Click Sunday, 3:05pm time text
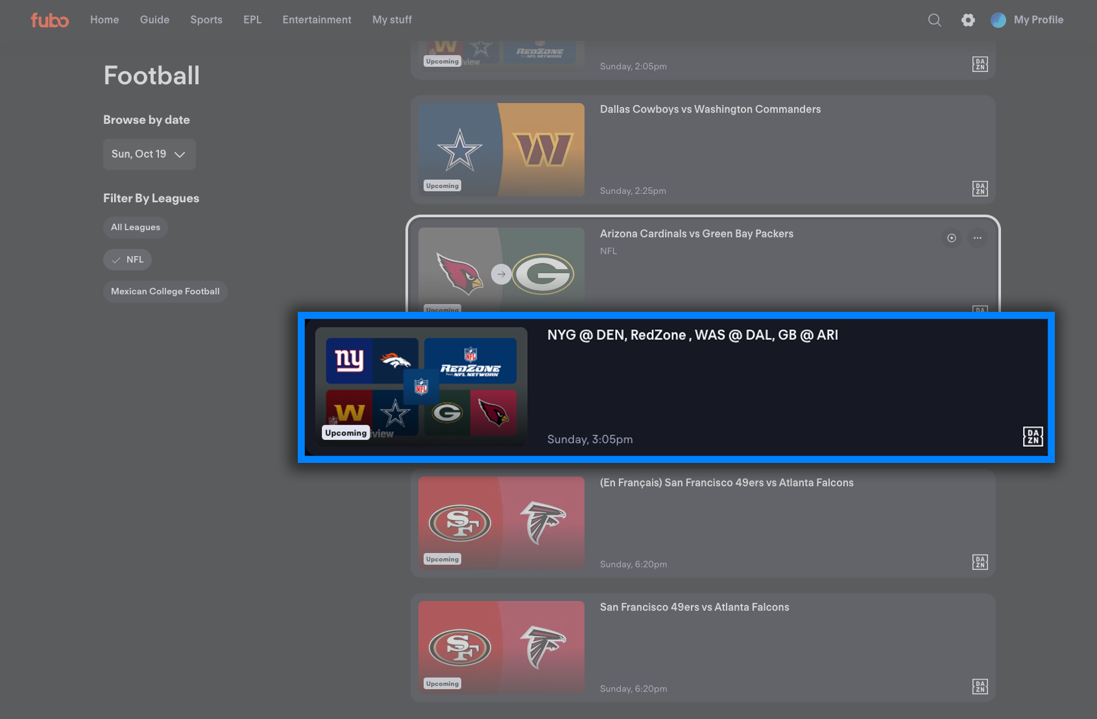The height and width of the screenshot is (719, 1097). [590, 440]
